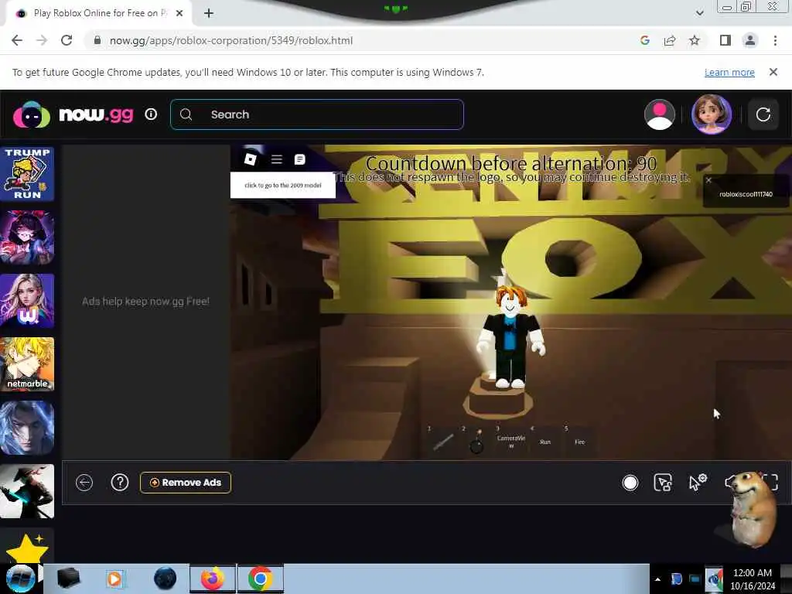Select the Play Roblox Online tab
Image resolution: width=792 pixels, height=594 pixels.
pyautogui.click(x=99, y=13)
